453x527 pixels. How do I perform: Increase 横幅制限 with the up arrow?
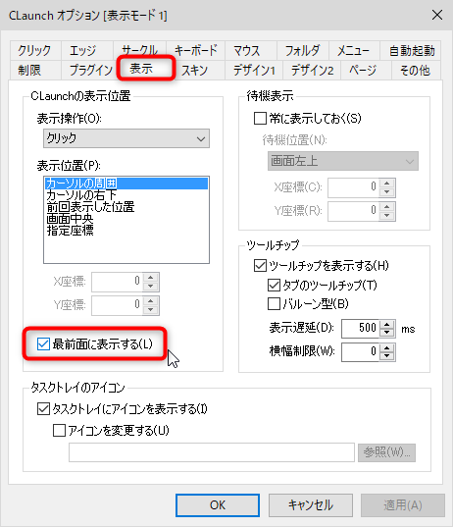(387, 347)
